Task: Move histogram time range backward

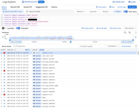Action: [x=3, y=37]
